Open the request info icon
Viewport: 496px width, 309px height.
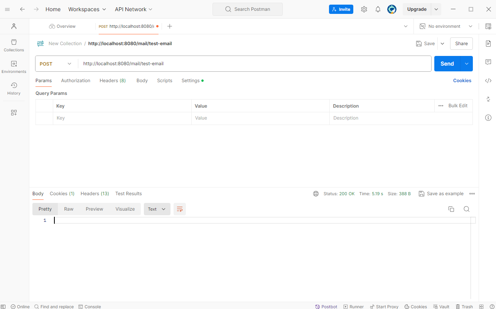(x=488, y=118)
